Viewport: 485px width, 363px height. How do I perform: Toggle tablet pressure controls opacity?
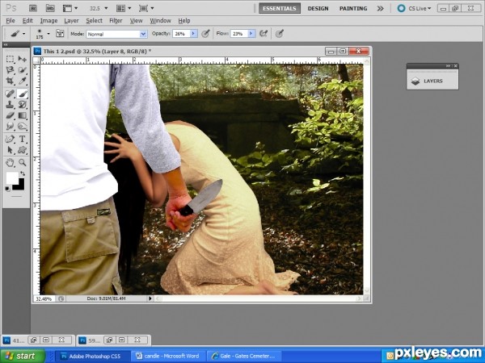(x=205, y=33)
